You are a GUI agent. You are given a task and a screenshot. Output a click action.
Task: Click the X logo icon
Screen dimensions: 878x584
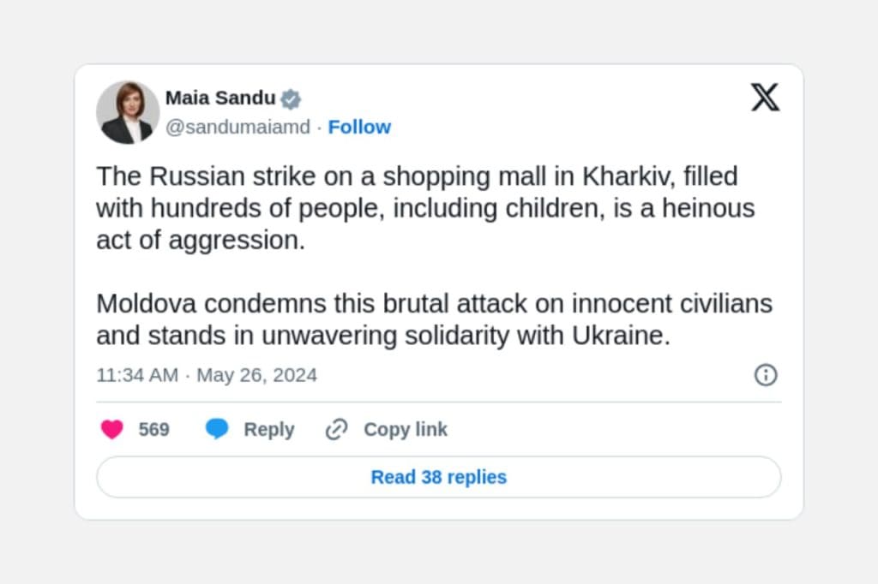click(765, 98)
